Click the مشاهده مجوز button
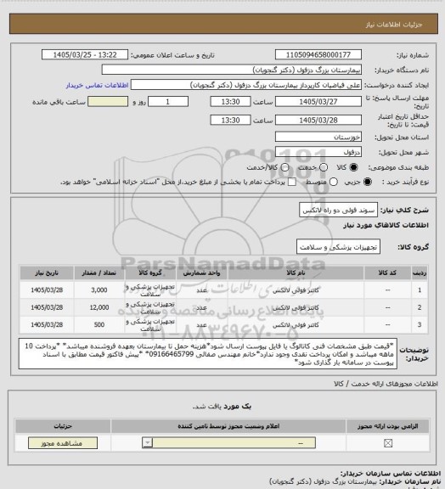Image resolution: width=445 pixels, height=489 pixels. [63, 443]
